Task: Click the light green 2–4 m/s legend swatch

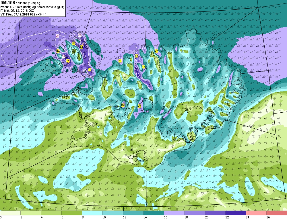Action: coord(31,213)
